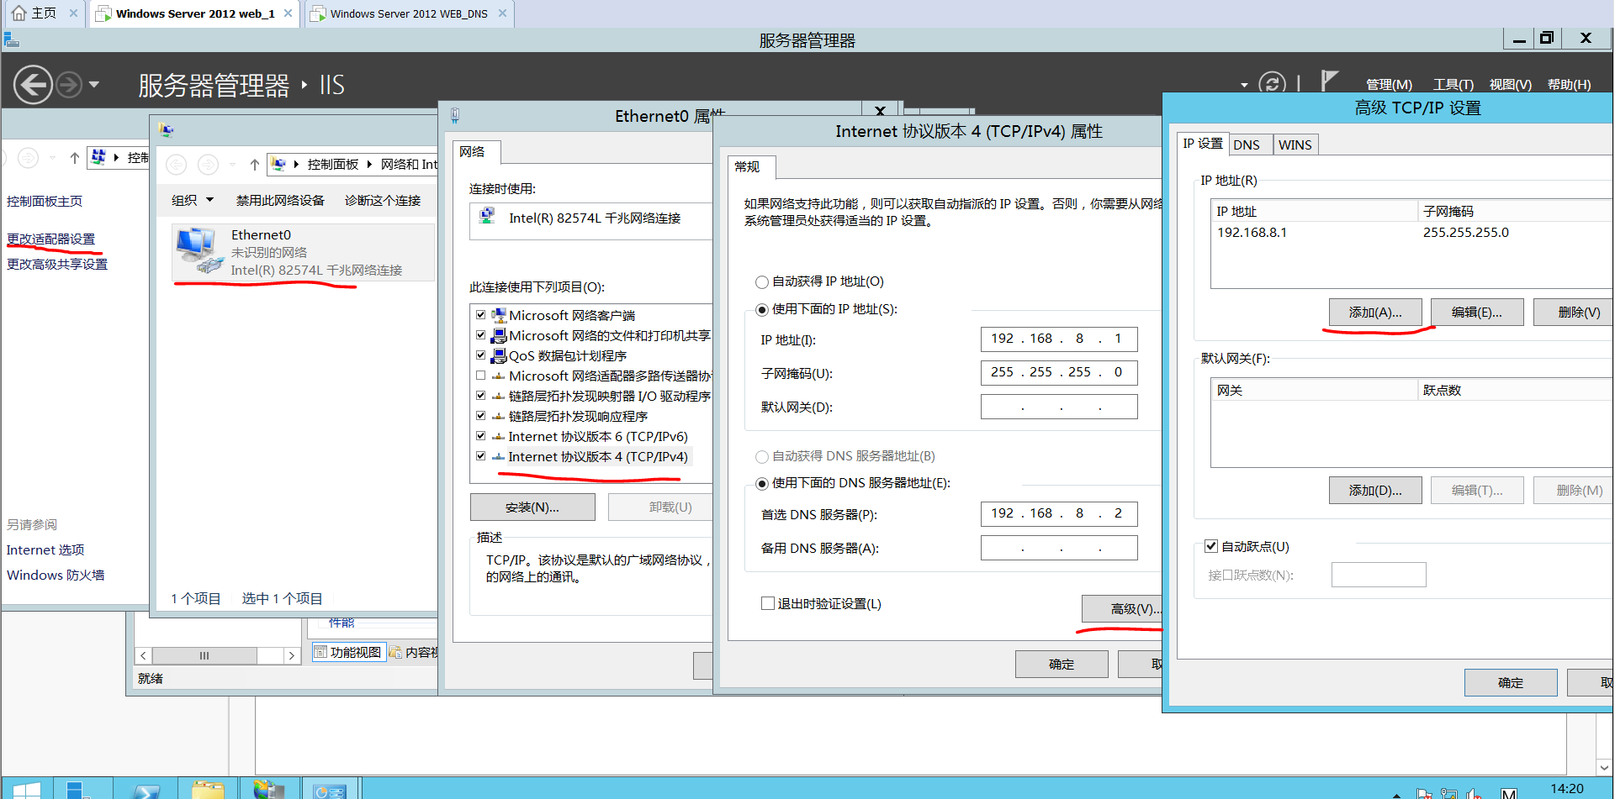Toggle 退出时验证设置(L) checkbox
Viewport: 1615px width, 799px height.
coord(767,603)
